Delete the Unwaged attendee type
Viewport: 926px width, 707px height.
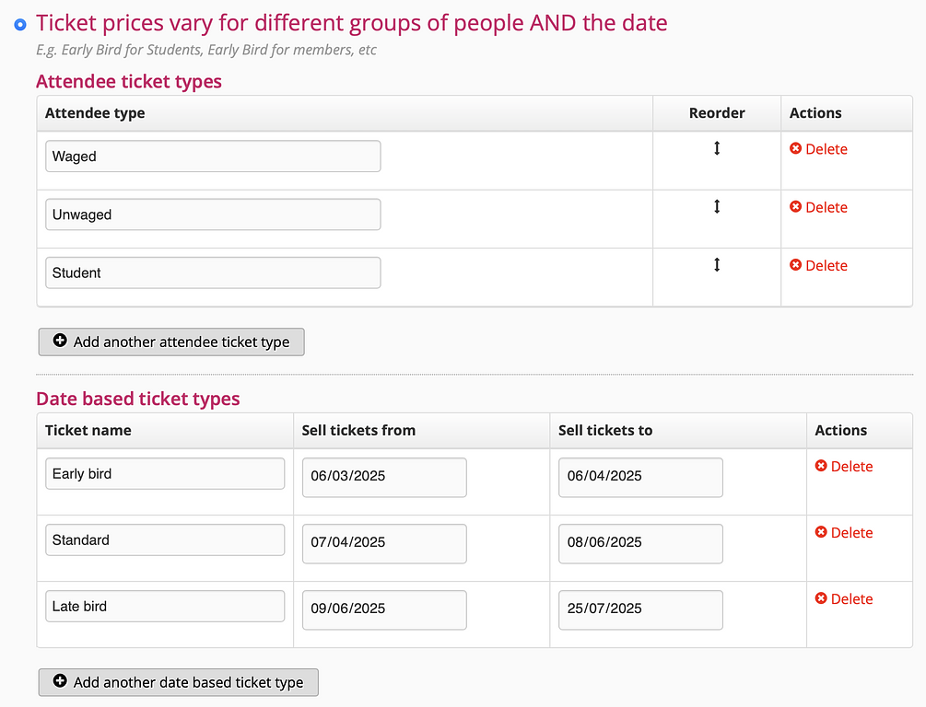[x=818, y=207]
